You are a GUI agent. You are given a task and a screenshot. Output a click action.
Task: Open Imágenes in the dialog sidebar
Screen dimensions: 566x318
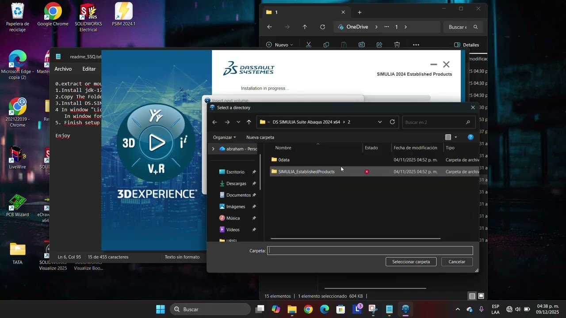(x=235, y=206)
